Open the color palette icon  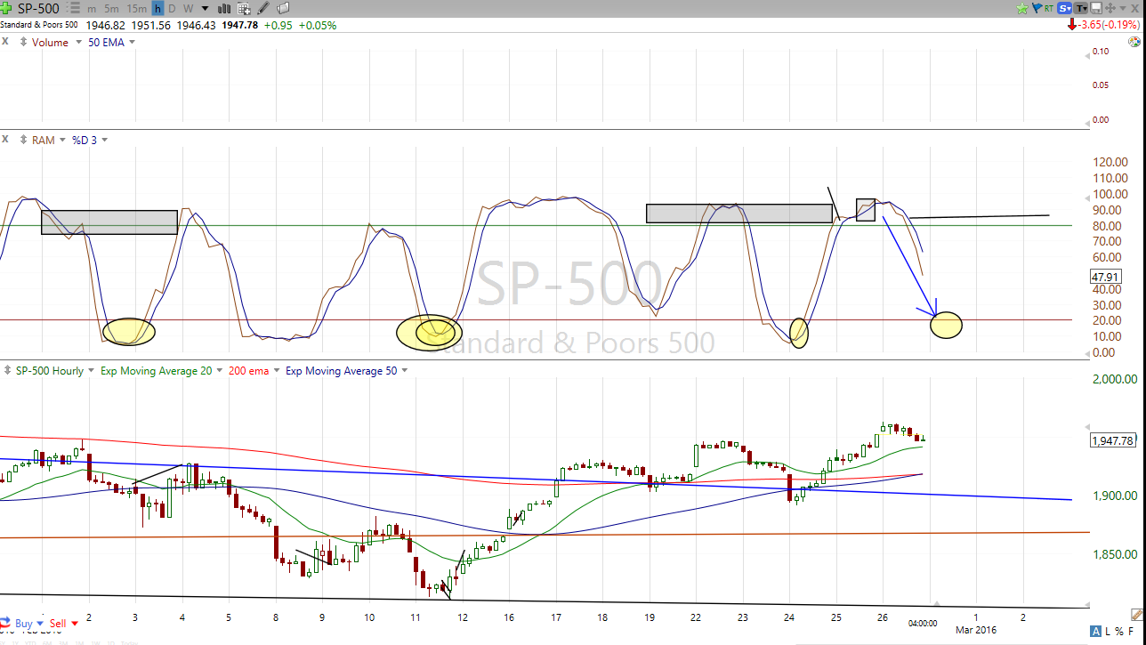point(1134,42)
